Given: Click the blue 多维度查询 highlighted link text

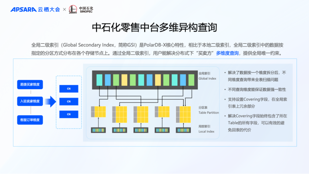Looking at the screenshot, I should [227, 53].
